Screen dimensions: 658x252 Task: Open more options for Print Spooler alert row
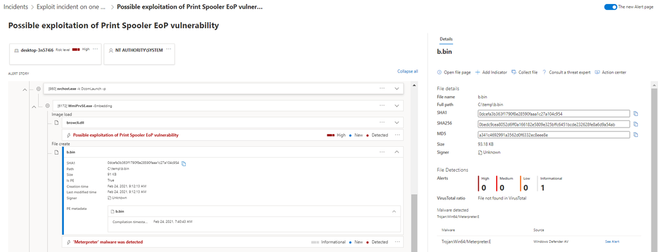pos(397,135)
